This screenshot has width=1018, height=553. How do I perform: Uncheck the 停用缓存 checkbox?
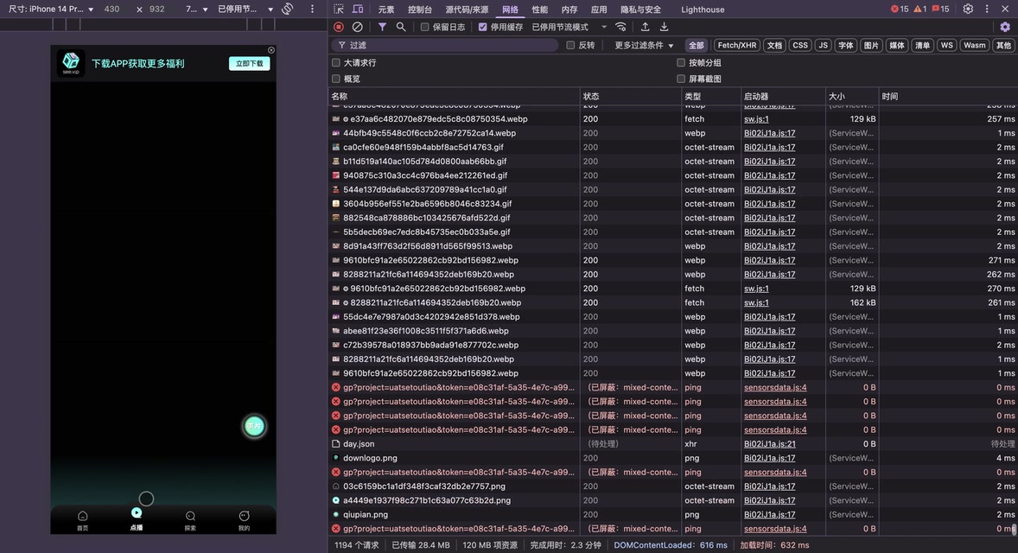482,27
